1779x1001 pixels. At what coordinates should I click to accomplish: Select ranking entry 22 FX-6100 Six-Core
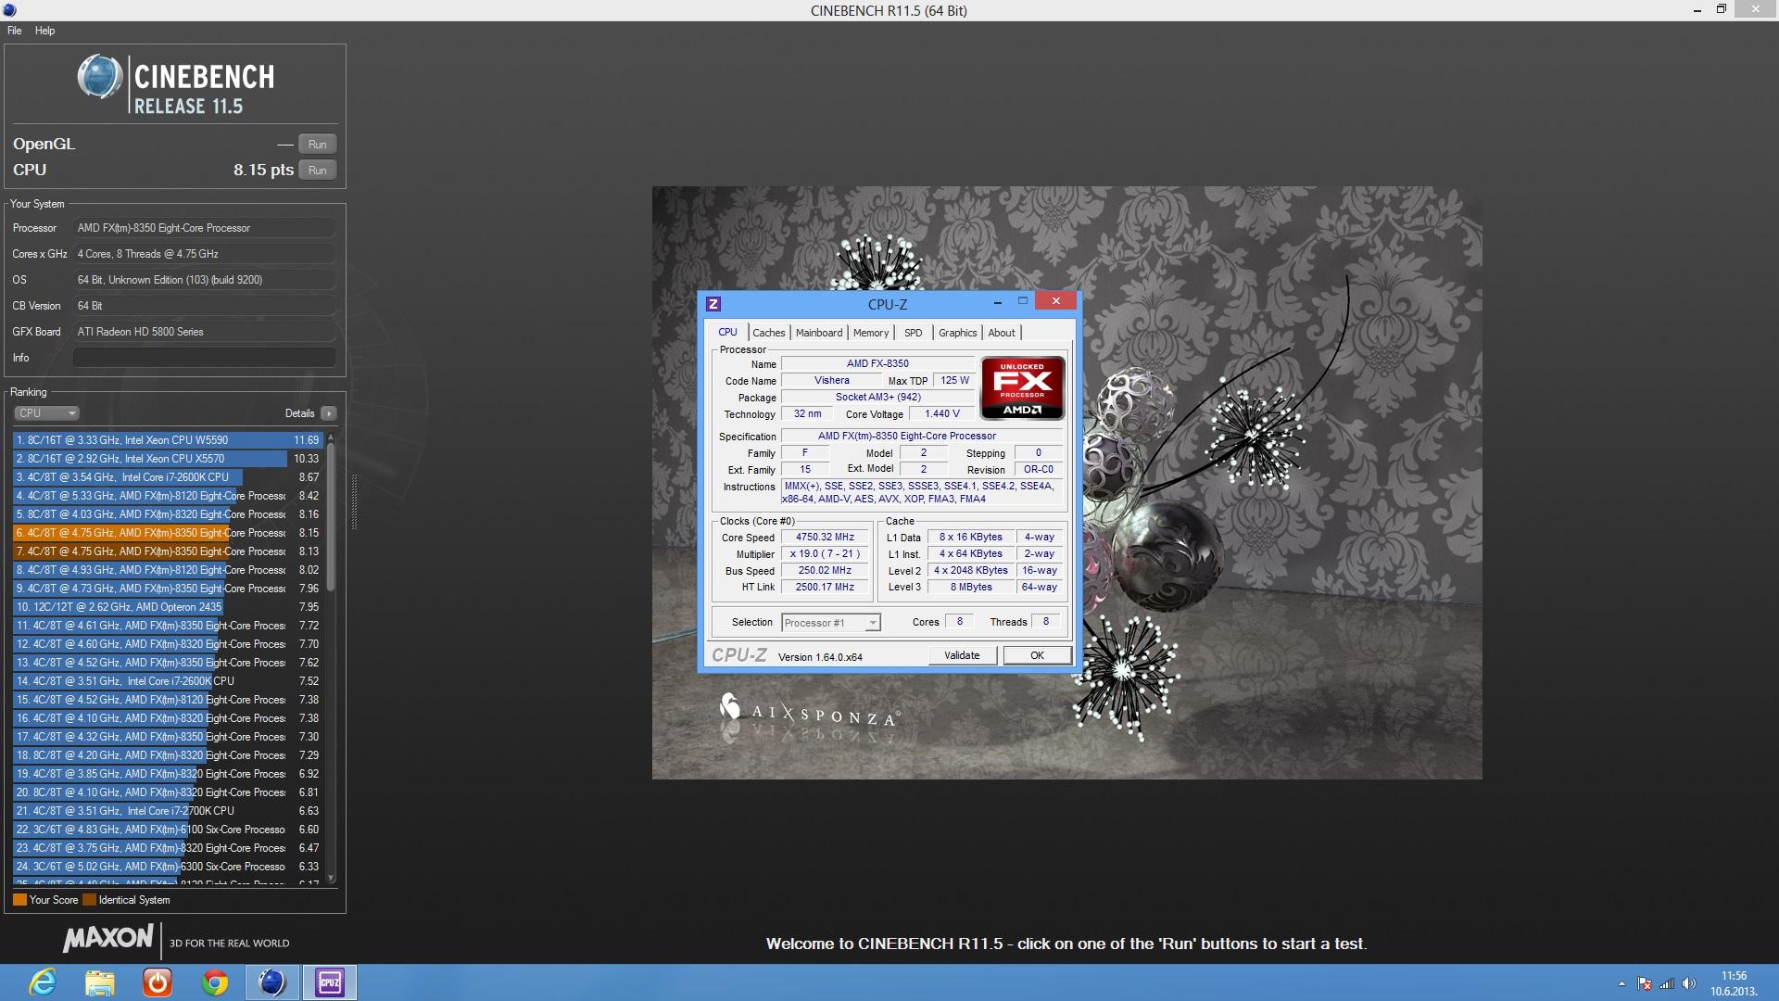pos(167,830)
